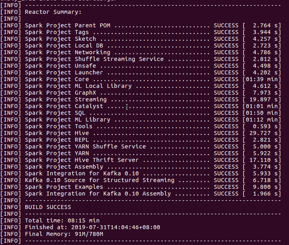Click 'Spark Integration for Kafka 0.10 Assembly' text
The height and width of the screenshot is (245, 289).
click(x=98, y=194)
